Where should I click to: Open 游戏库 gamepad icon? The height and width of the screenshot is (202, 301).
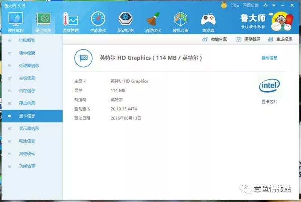(208, 19)
